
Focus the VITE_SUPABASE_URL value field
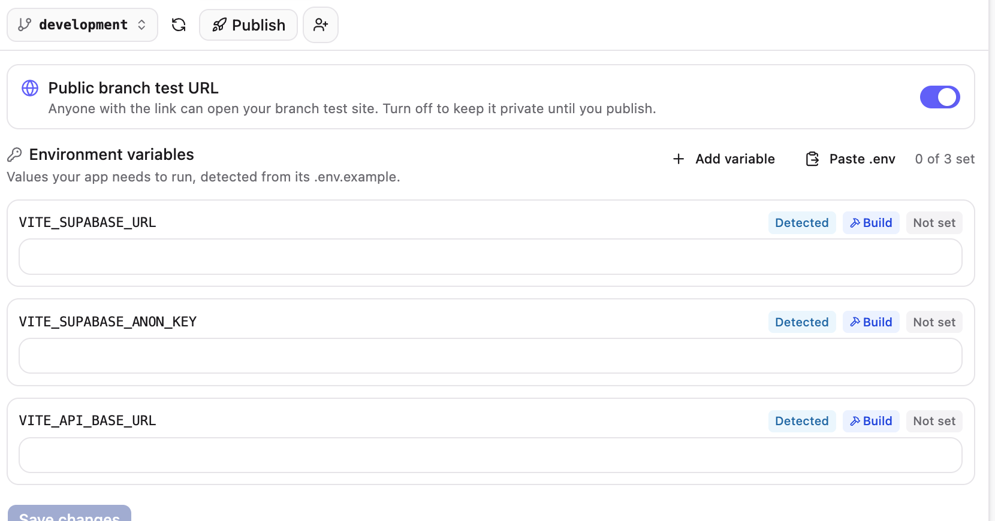(490, 257)
